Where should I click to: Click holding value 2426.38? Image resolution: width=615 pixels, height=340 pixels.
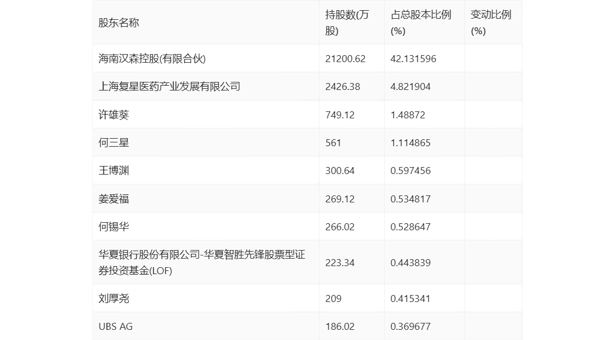(342, 87)
